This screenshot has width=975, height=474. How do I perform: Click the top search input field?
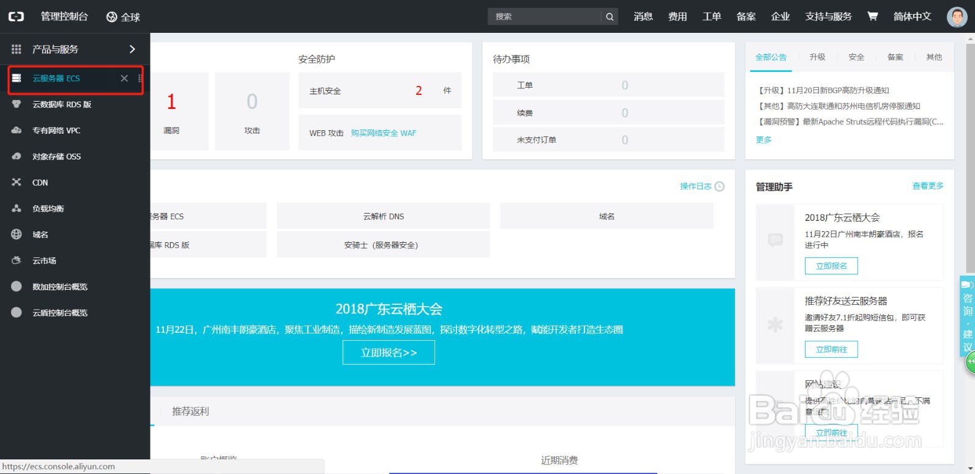tap(545, 16)
